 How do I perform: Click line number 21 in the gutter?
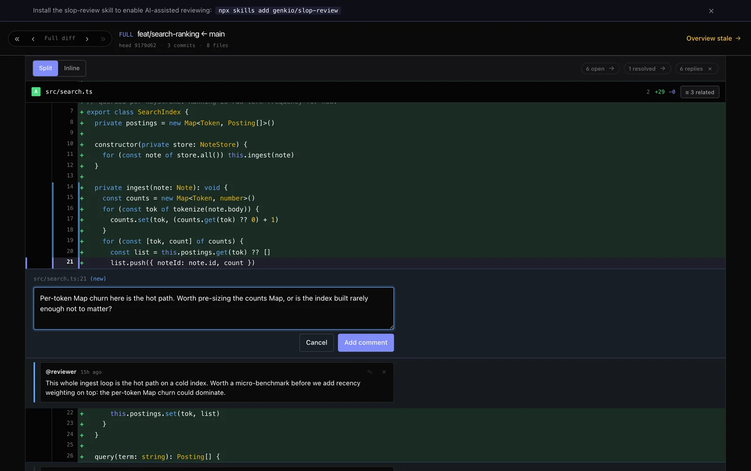70,262
